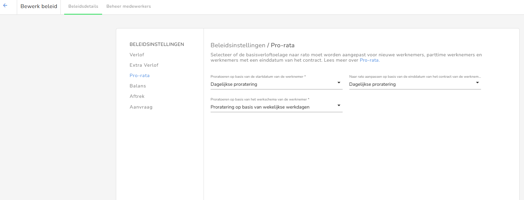This screenshot has height=200, width=524.
Task: Open the werkschema prorating dropdown
Action: (x=276, y=107)
